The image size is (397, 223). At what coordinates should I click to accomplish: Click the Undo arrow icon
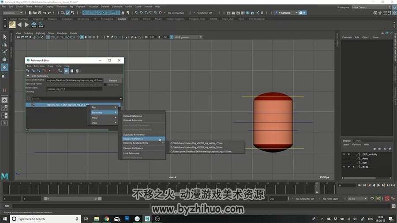tap(44, 13)
